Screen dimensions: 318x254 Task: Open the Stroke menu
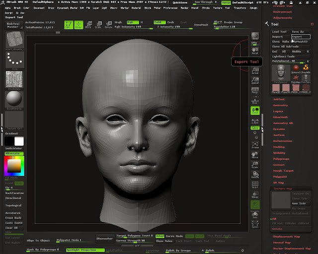(x=205, y=8)
